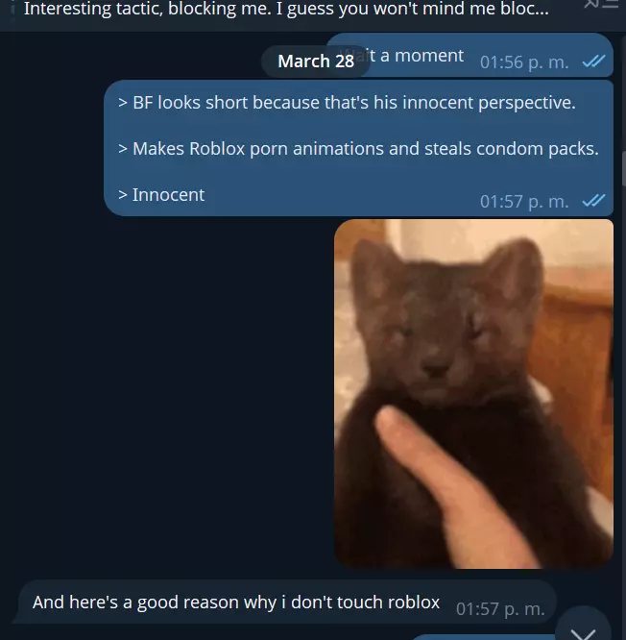
Task: Click read checkmarks on the 01:56 message
Action: tap(593, 62)
